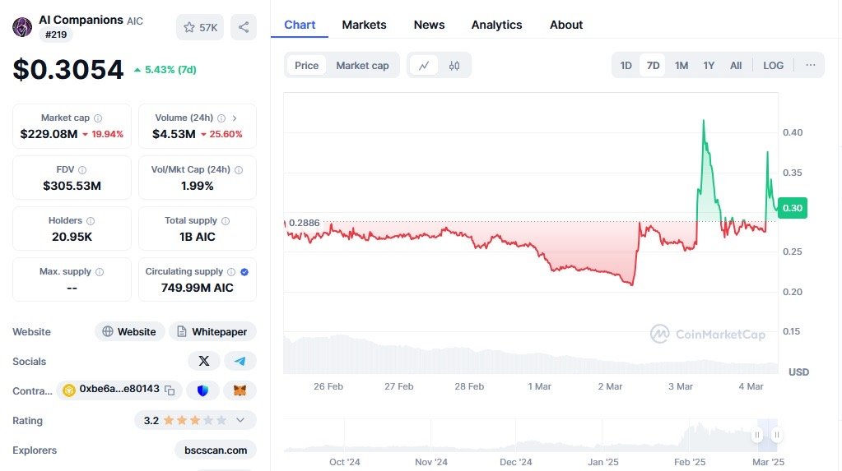The image size is (842, 471).
Task: Open the X (Twitter) social link
Action: tap(204, 361)
